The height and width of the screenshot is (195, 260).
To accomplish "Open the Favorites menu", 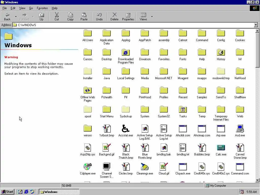I will 42,8.
